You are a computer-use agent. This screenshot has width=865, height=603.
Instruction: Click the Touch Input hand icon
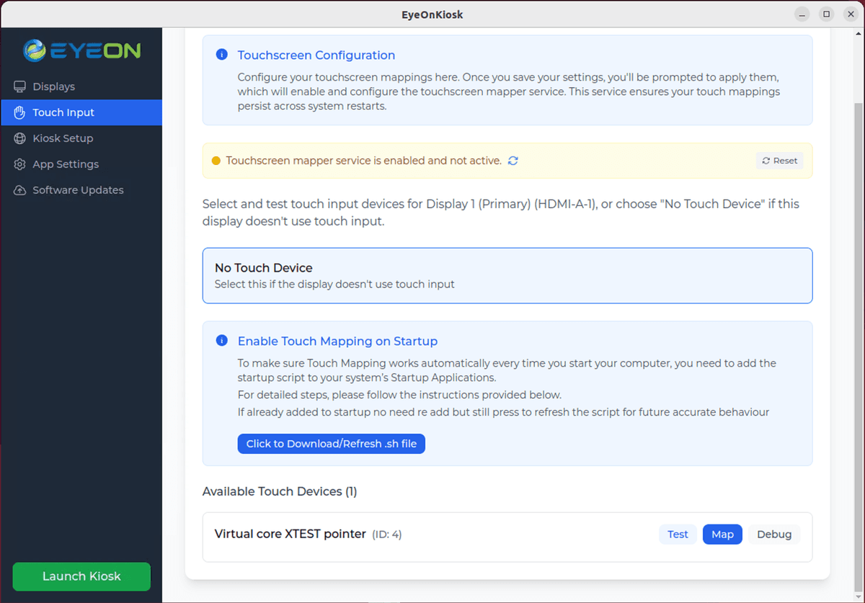pos(19,112)
